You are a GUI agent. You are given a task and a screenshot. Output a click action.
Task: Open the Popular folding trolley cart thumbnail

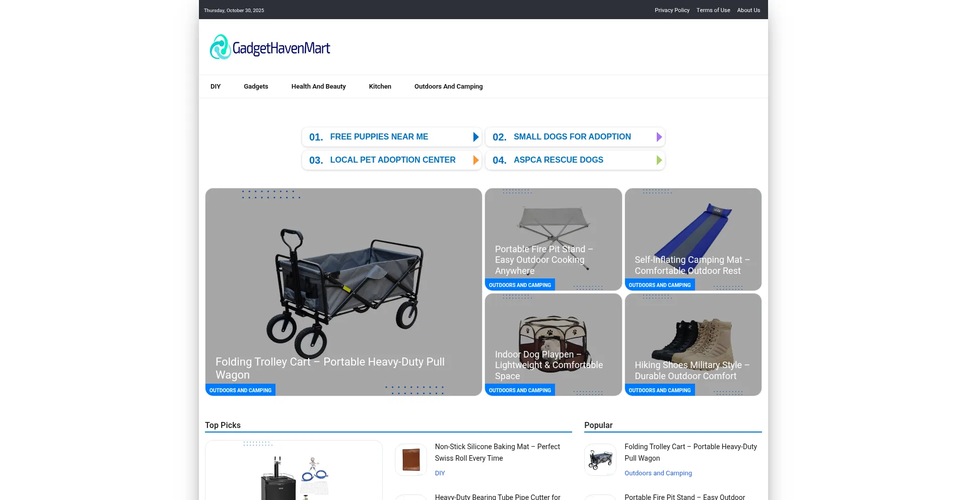(x=600, y=460)
